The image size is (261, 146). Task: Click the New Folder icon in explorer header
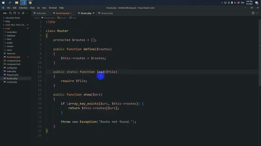click(x=15, y=13)
